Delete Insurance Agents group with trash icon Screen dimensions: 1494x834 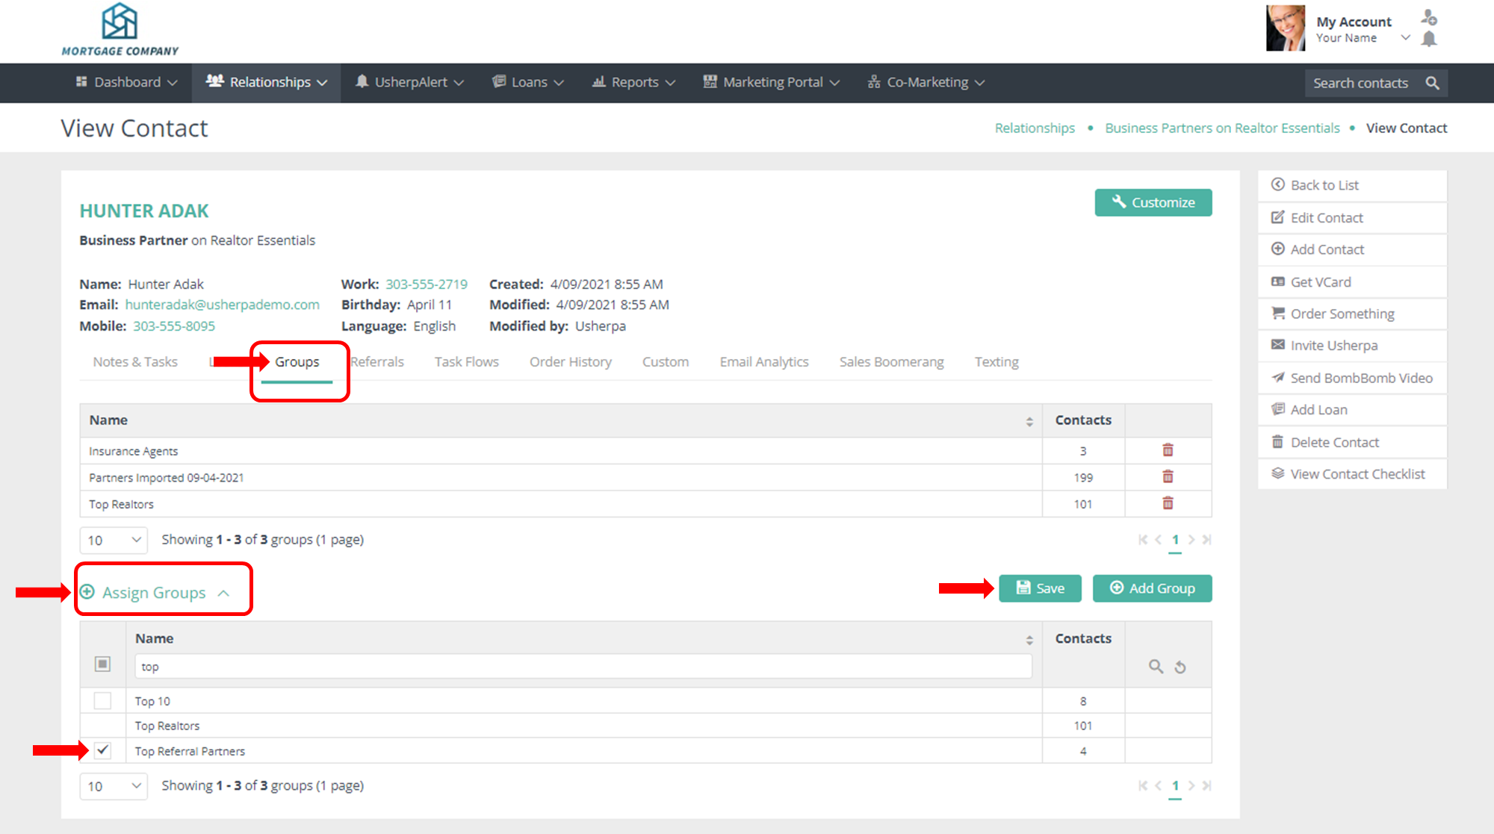tap(1168, 450)
